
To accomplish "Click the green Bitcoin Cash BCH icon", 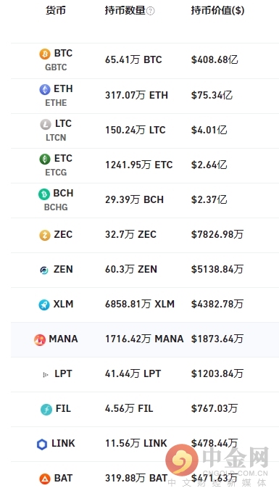I will click(x=44, y=194).
